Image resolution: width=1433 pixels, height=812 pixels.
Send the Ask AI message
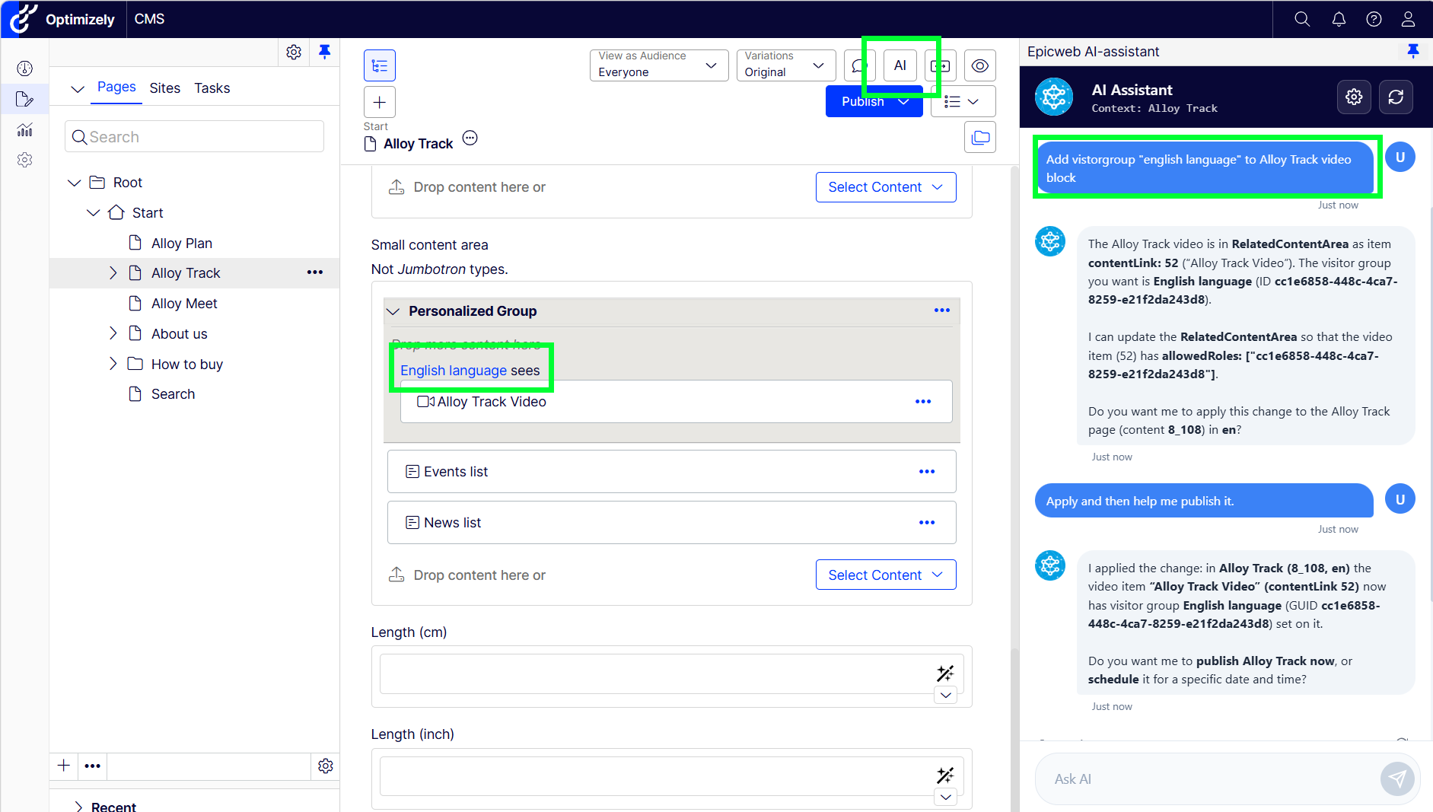tap(1396, 778)
